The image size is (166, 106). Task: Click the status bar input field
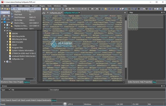click(57, 104)
